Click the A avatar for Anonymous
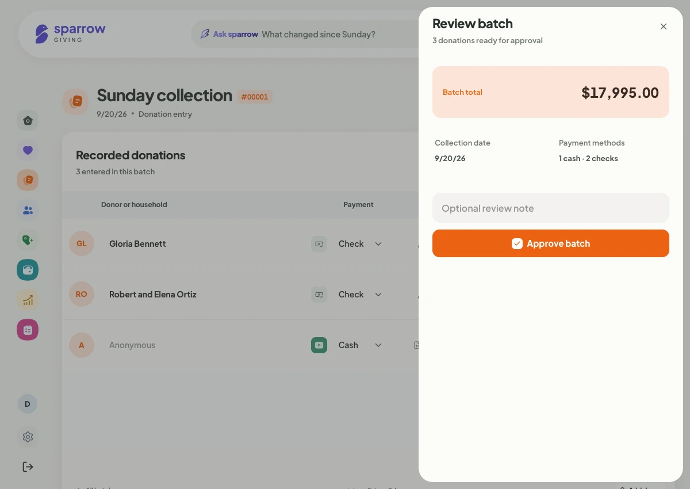Viewport: 690px width, 489px height. 82,345
